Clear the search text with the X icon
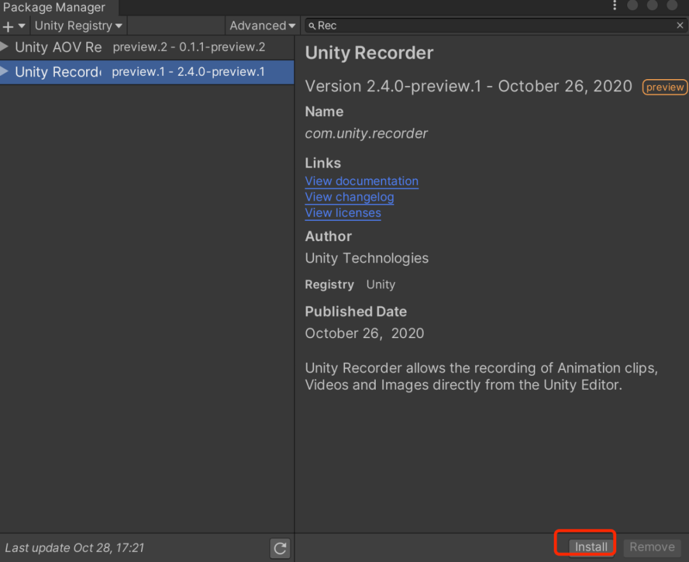The height and width of the screenshot is (562, 689). pyautogui.click(x=678, y=26)
